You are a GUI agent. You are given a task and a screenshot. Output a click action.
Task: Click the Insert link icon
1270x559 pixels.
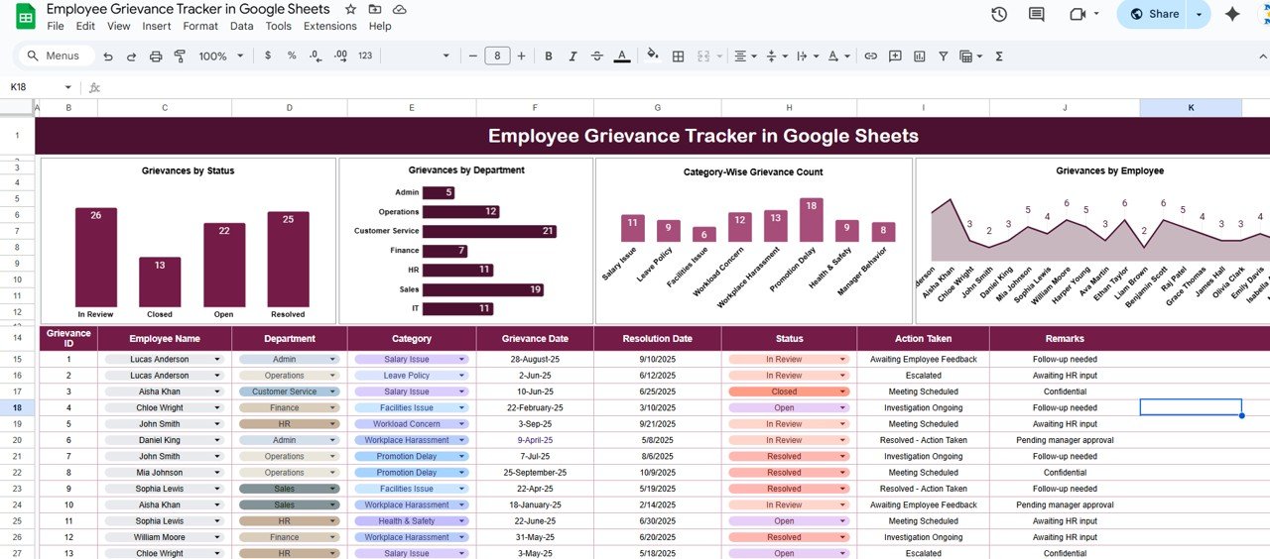[x=870, y=56]
